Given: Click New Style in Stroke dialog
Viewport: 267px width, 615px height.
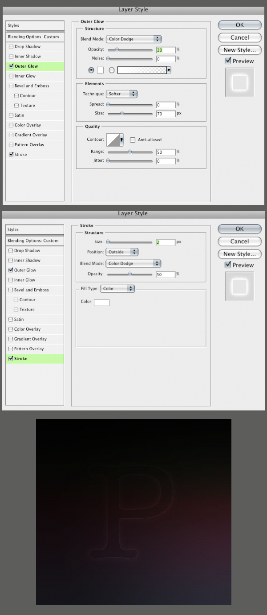Looking at the screenshot, I should coord(239,254).
